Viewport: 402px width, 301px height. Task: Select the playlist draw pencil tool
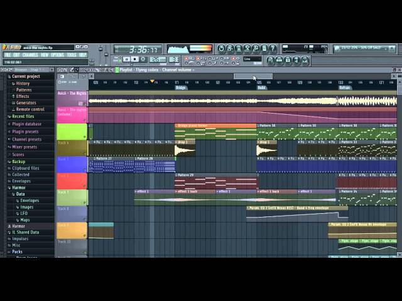(x=72, y=70)
